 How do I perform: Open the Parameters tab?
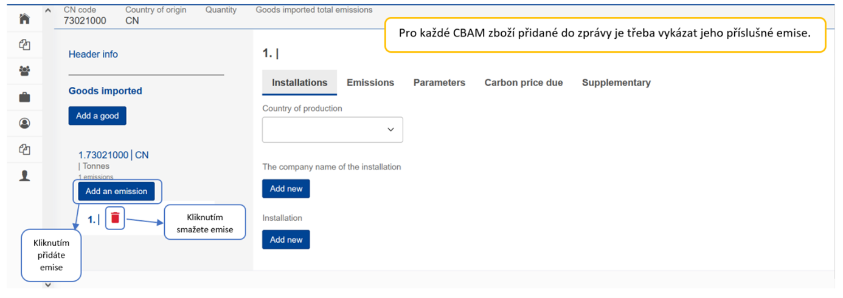pos(439,83)
